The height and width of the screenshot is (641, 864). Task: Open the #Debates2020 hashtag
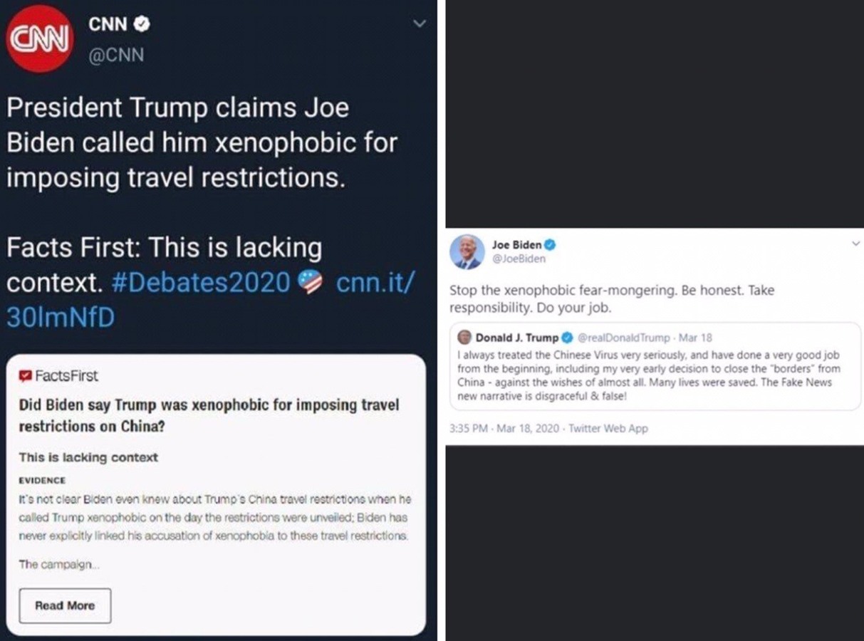coord(201,283)
